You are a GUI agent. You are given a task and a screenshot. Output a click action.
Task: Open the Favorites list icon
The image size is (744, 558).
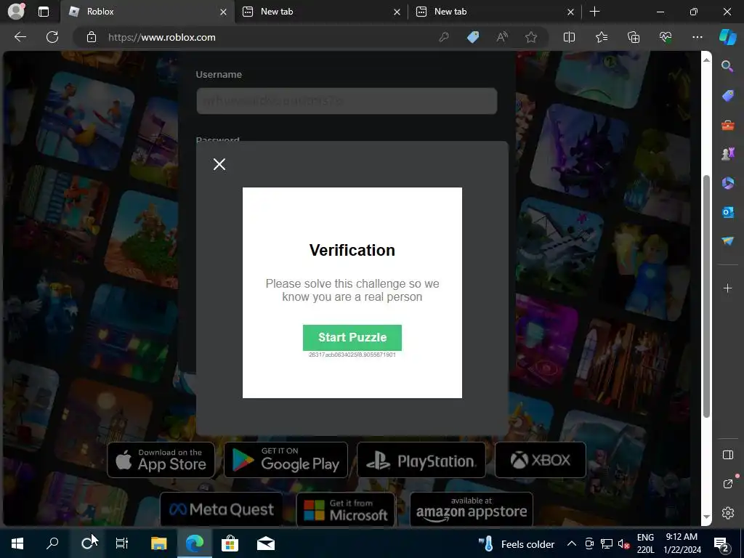tap(601, 37)
